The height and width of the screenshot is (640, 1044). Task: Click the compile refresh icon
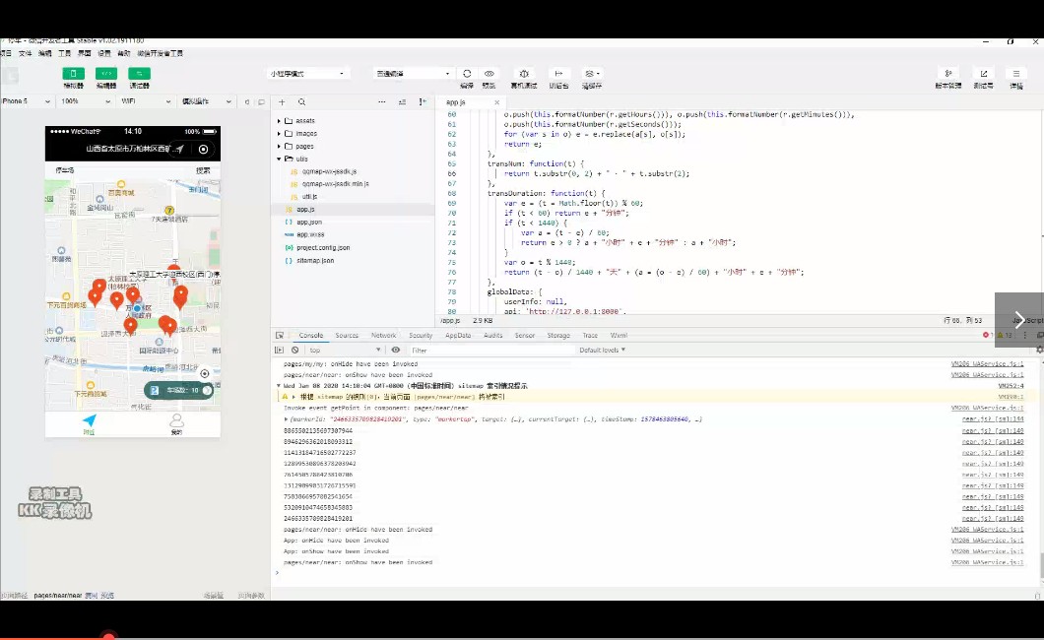(x=467, y=74)
